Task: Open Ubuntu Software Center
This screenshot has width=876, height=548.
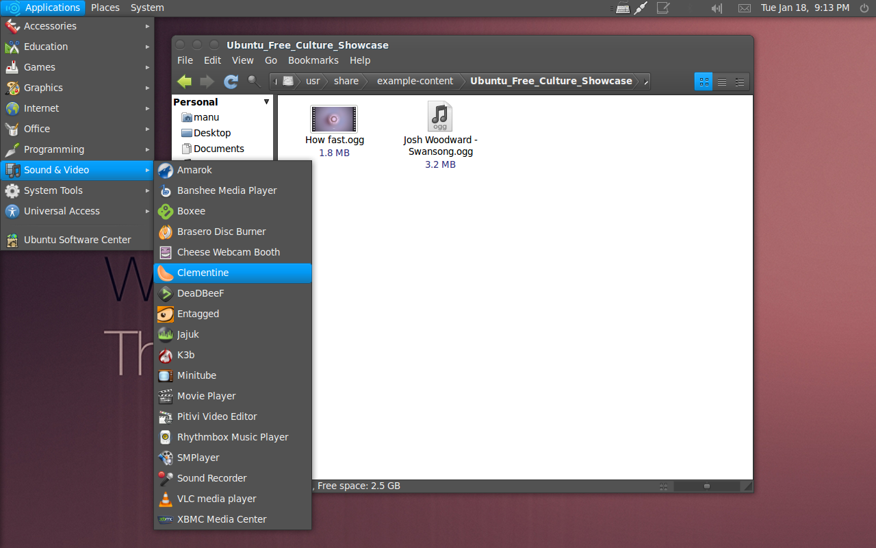Action: pyautogui.click(x=77, y=240)
